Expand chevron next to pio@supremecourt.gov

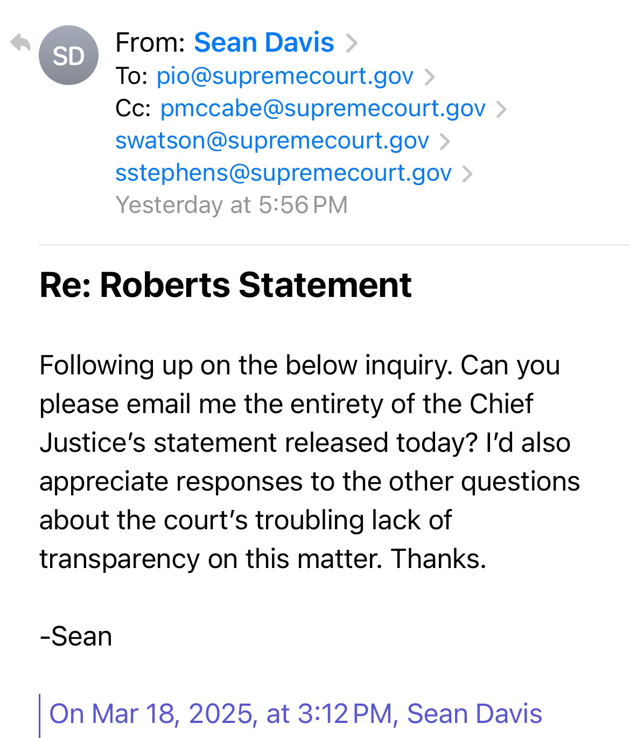coord(430,77)
